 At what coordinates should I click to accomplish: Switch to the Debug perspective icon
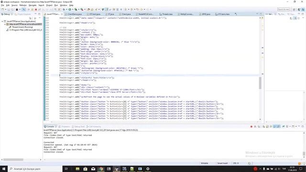tap(303, 10)
